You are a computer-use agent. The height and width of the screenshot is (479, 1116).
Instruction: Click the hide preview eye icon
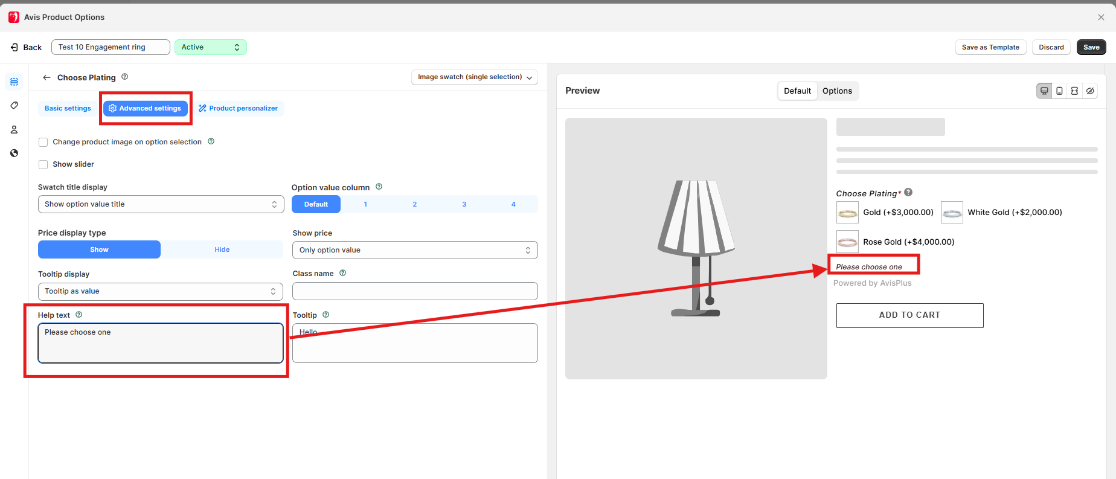1090,91
